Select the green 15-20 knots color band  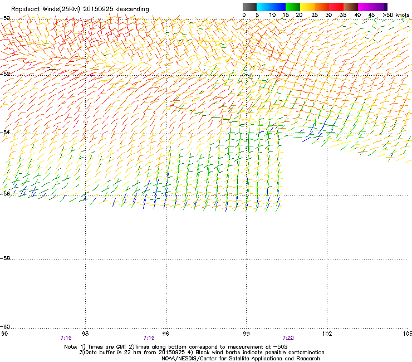(293, 7)
